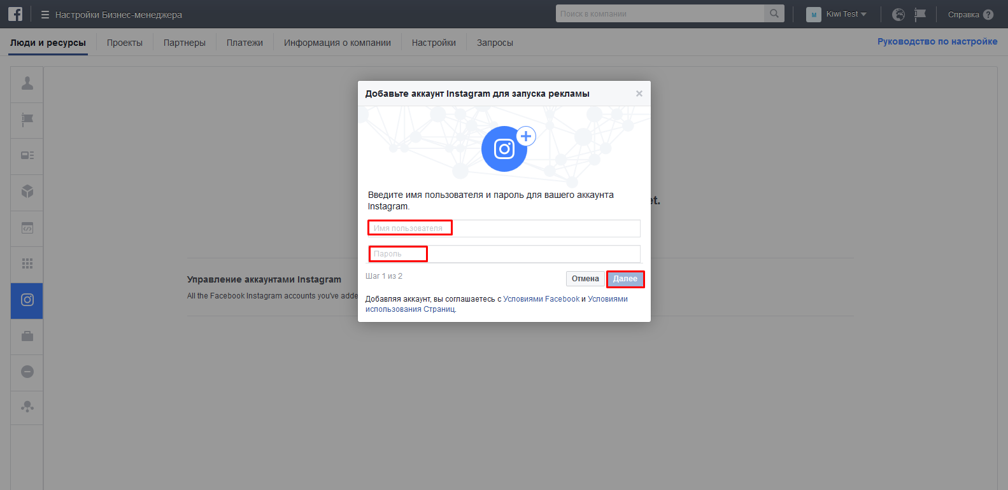The width and height of the screenshot is (1008, 490).
Task: Focus the Поиск в компании search field
Action: click(660, 13)
